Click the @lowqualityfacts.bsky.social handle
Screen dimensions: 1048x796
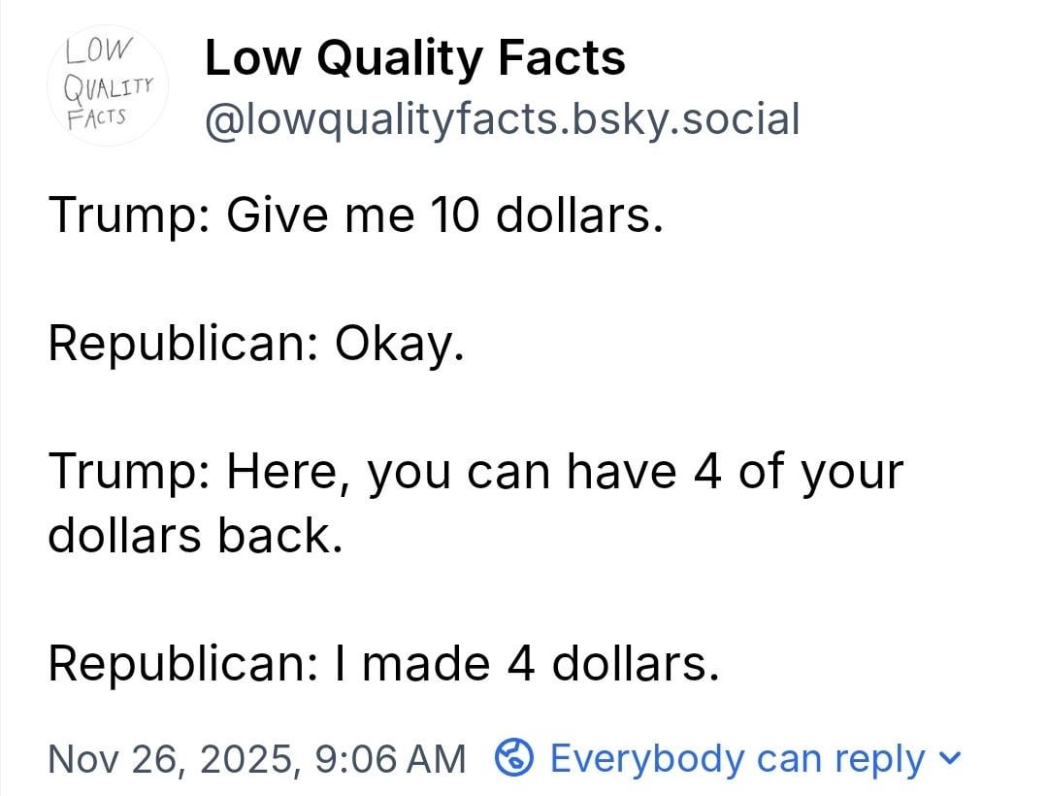[502, 120]
